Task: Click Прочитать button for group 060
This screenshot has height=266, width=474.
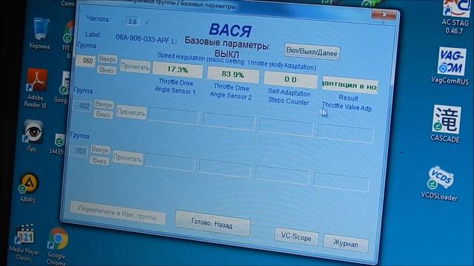Action: (x=135, y=66)
